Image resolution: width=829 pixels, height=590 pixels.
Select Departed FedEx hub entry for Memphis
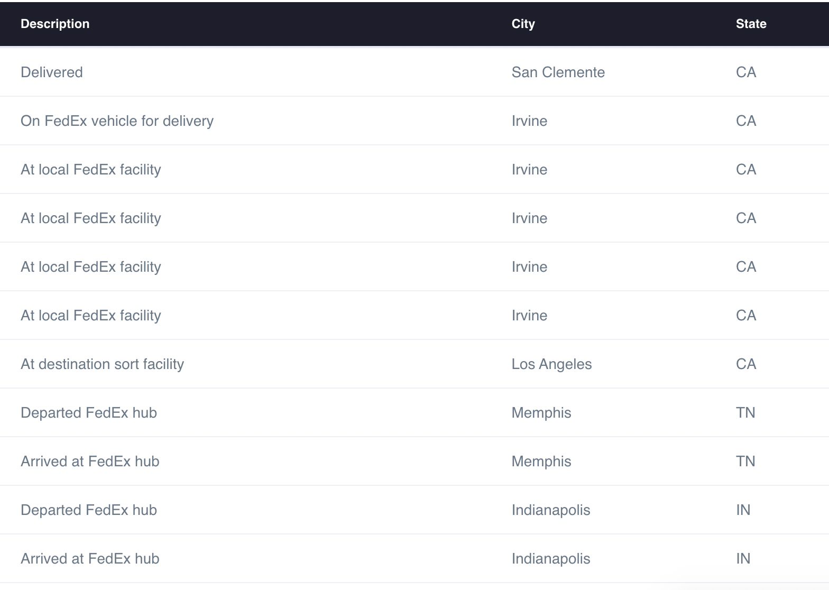pos(89,413)
